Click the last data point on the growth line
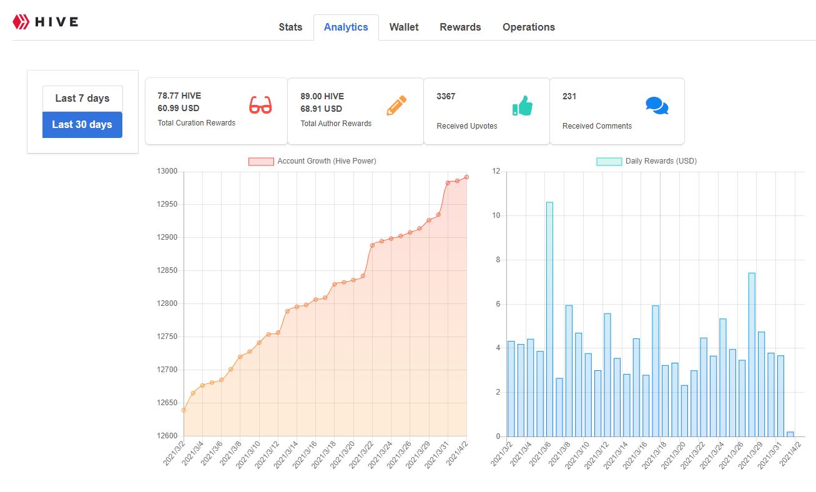This screenshot has height=492, width=816. 466,177
